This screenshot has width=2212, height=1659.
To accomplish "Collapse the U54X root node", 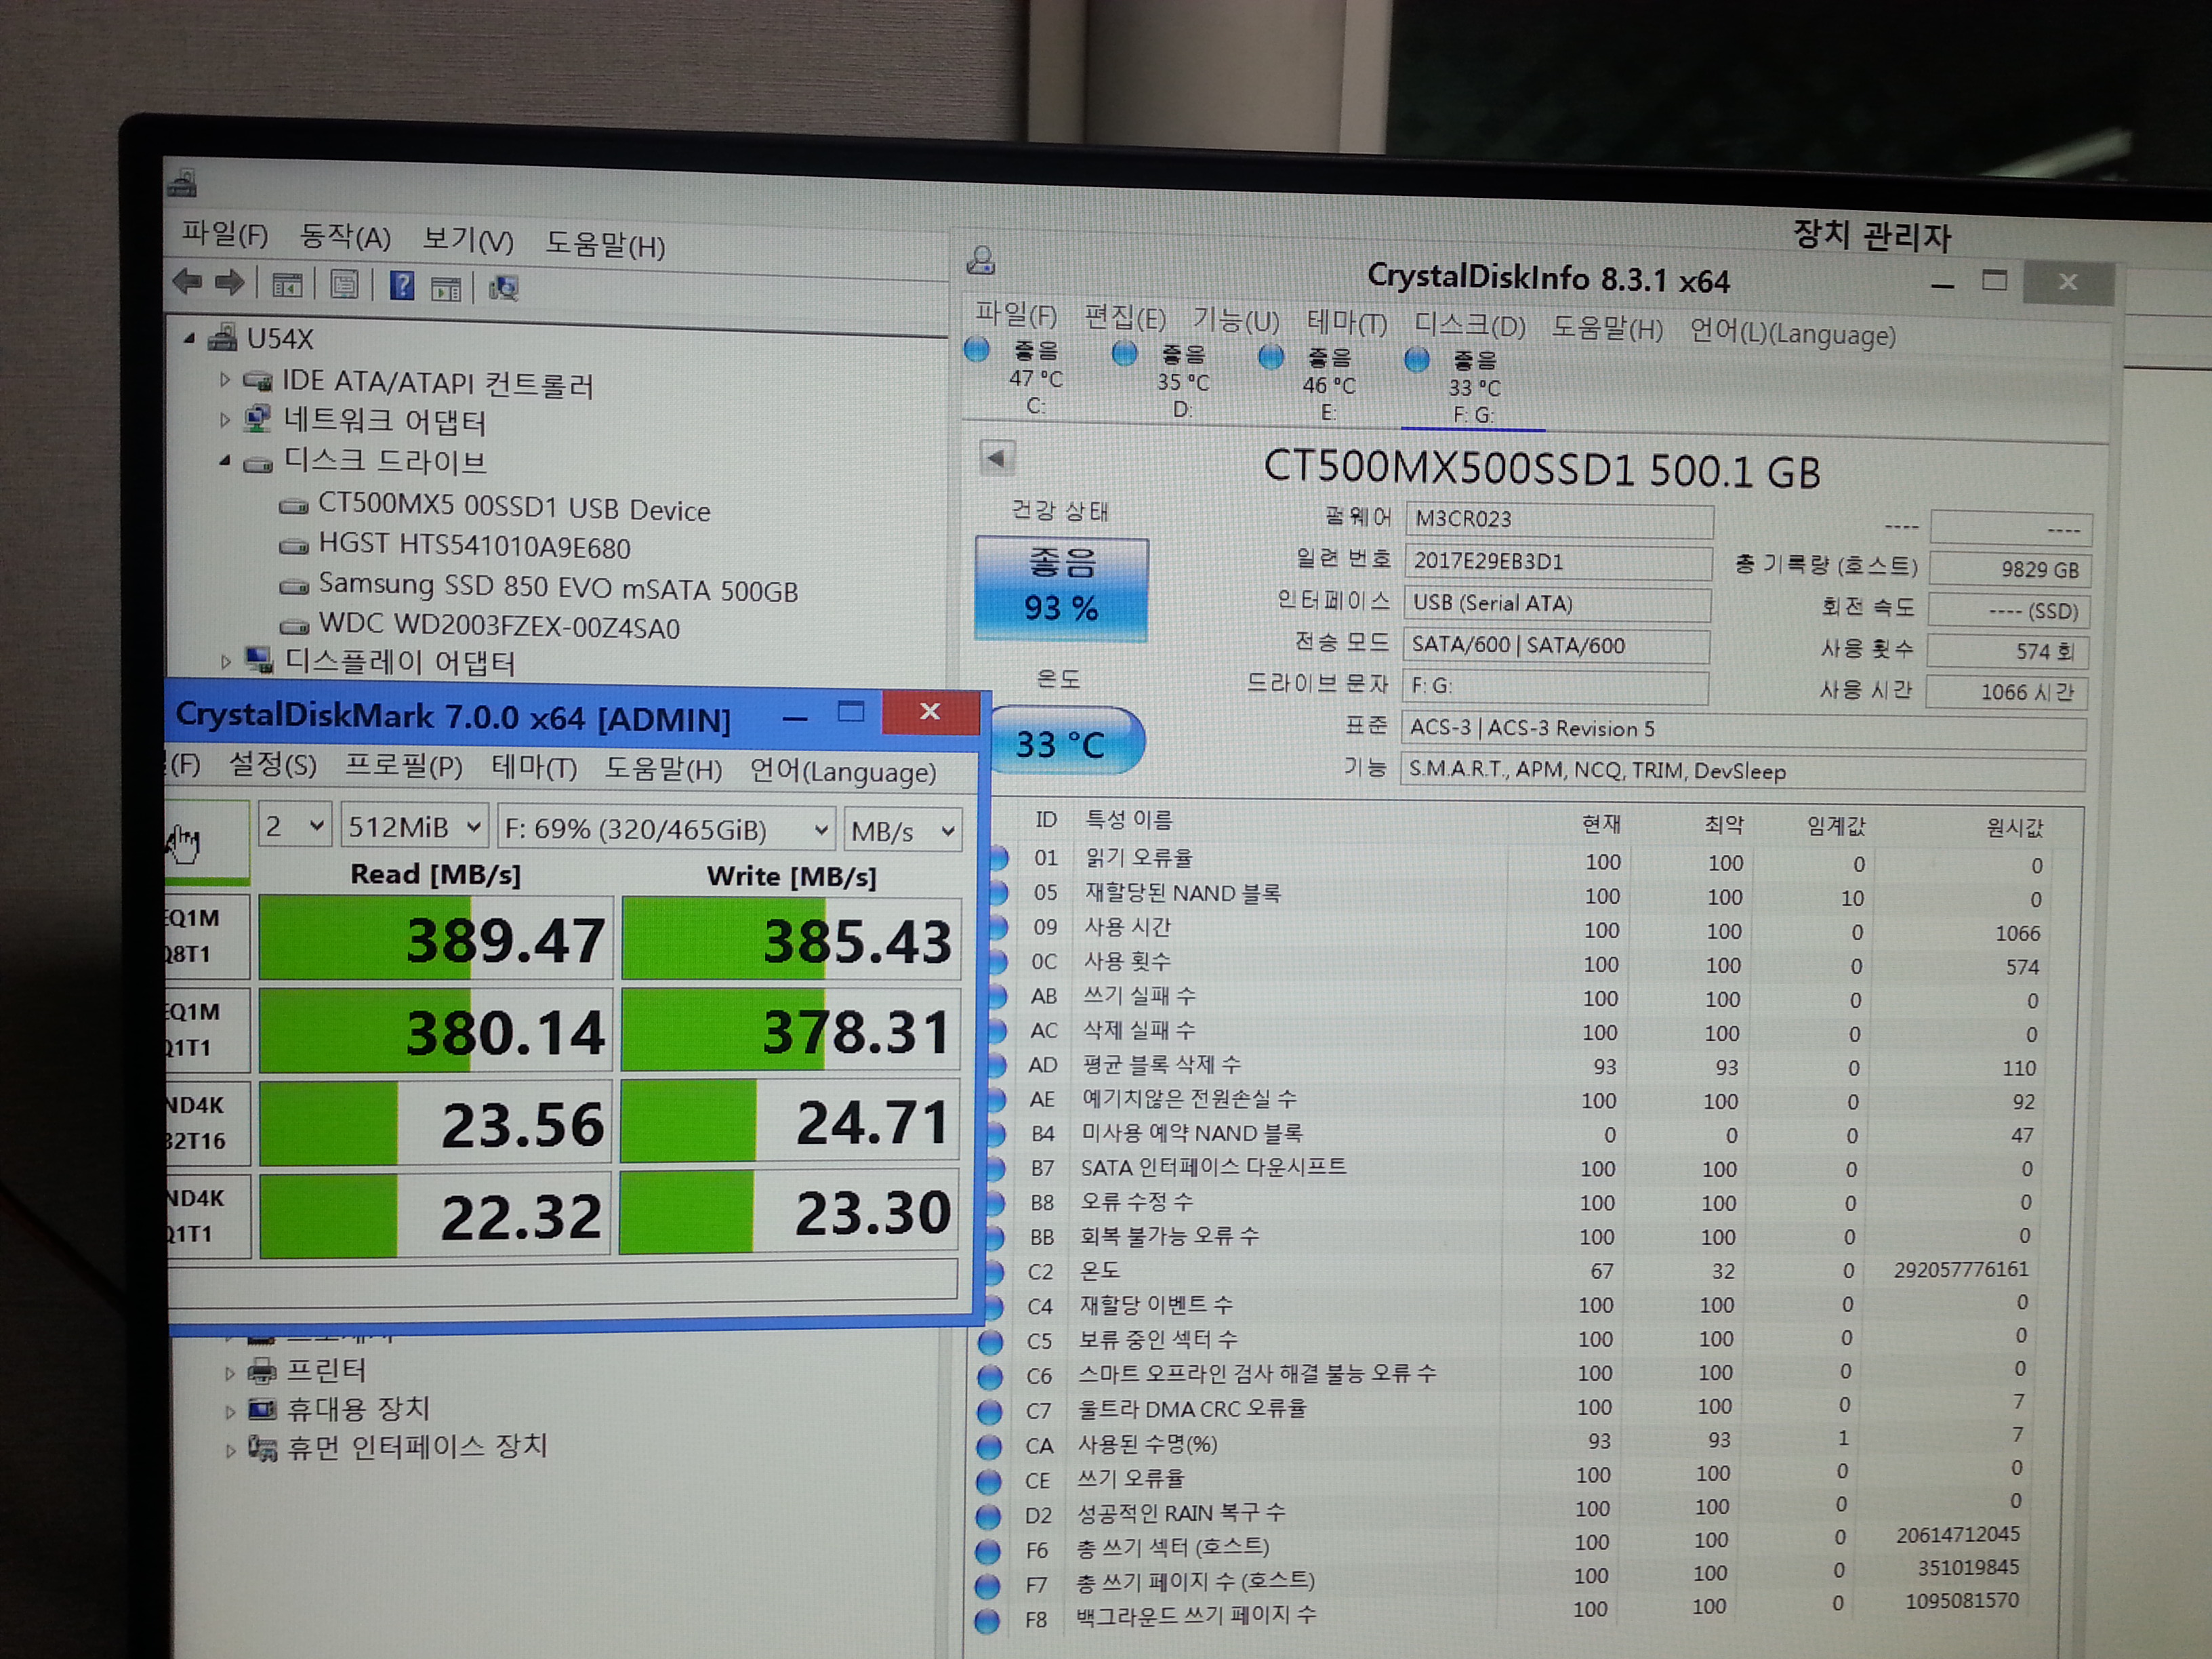I will (189, 339).
